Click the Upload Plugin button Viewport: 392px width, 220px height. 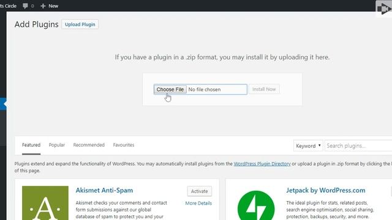pyautogui.click(x=80, y=24)
